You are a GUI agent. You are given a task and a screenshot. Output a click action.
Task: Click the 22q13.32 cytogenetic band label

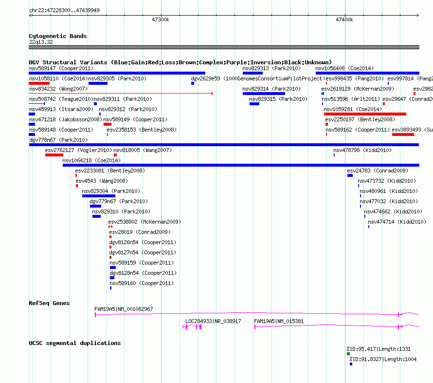(41, 42)
